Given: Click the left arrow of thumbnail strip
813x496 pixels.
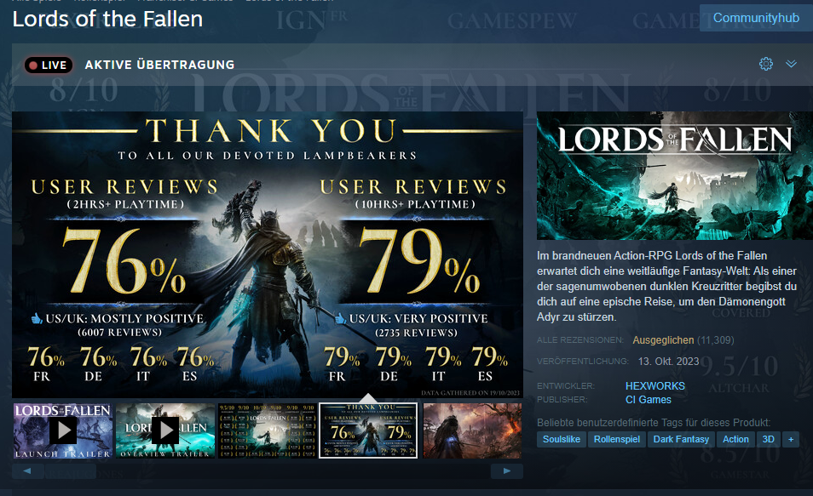Looking at the screenshot, I should click(27, 471).
